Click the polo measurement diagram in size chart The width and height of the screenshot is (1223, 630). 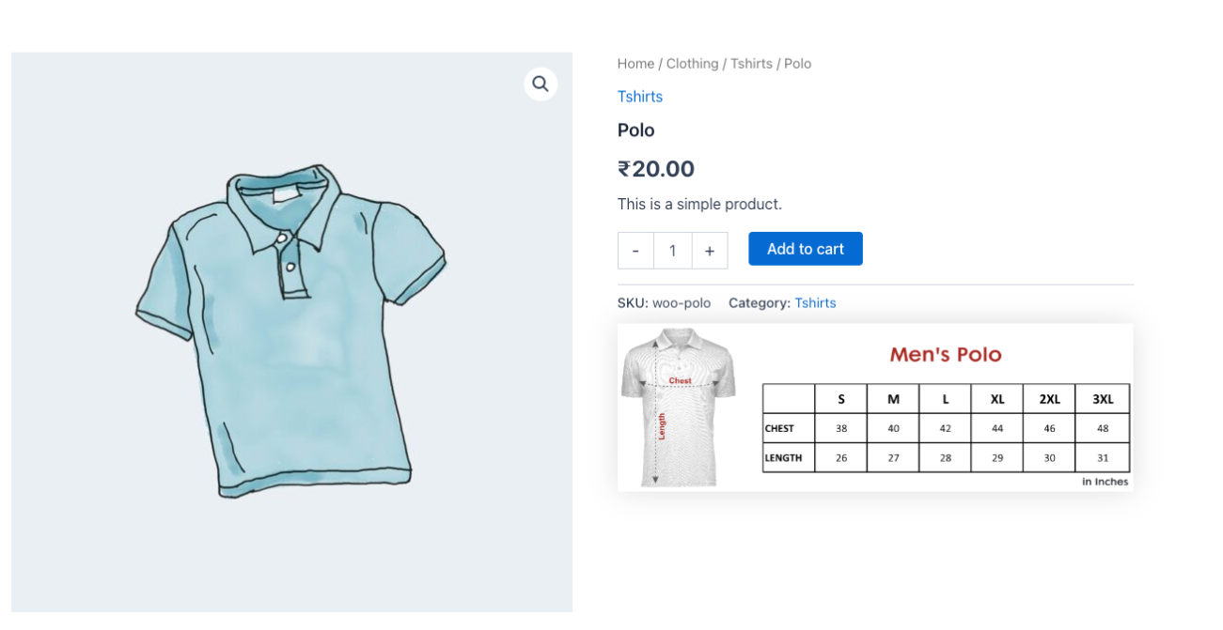pos(678,407)
